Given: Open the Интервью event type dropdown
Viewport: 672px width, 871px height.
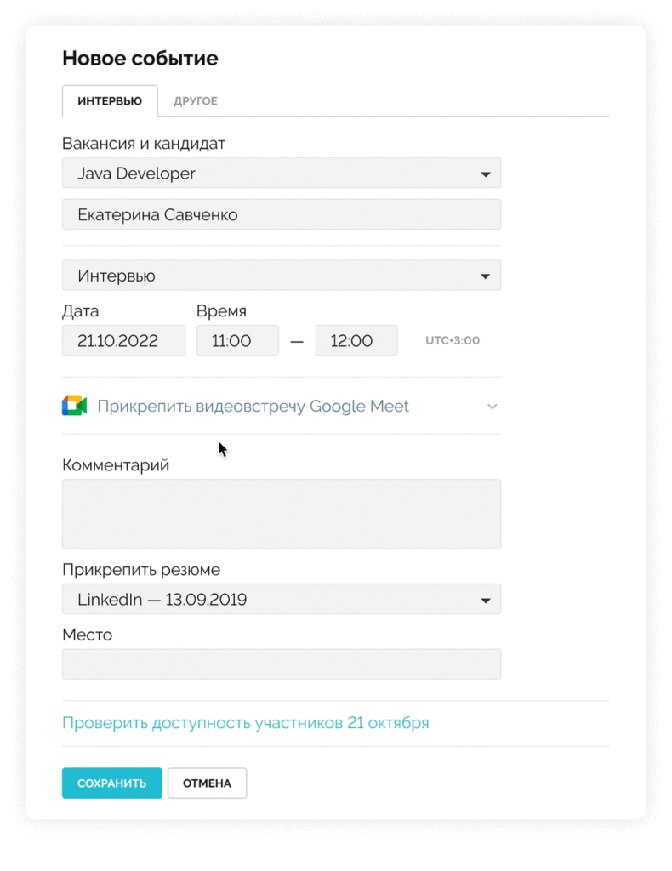Looking at the screenshot, I should 281,276.
